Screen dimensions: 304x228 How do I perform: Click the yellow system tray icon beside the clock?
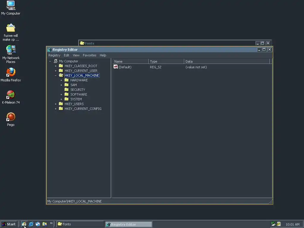pos(279,224)
